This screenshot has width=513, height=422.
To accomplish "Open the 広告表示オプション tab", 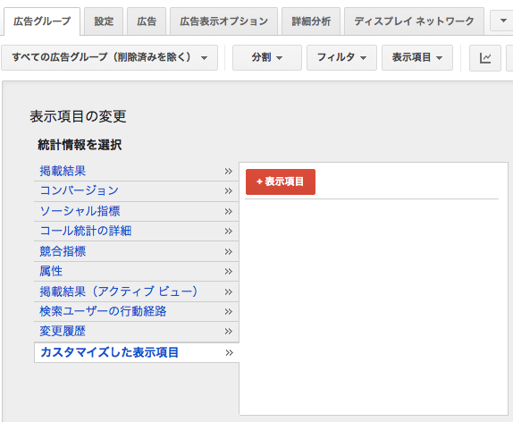I will coord(223,21).
